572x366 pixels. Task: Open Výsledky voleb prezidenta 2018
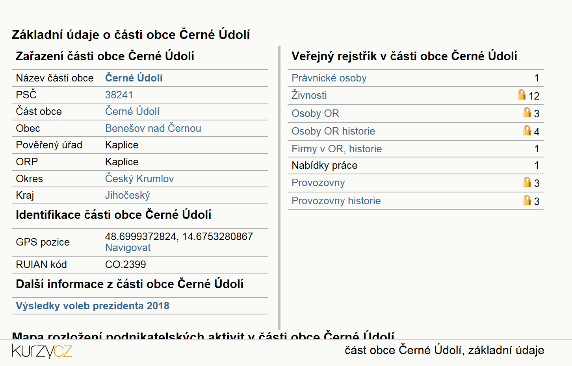point(93,306)
